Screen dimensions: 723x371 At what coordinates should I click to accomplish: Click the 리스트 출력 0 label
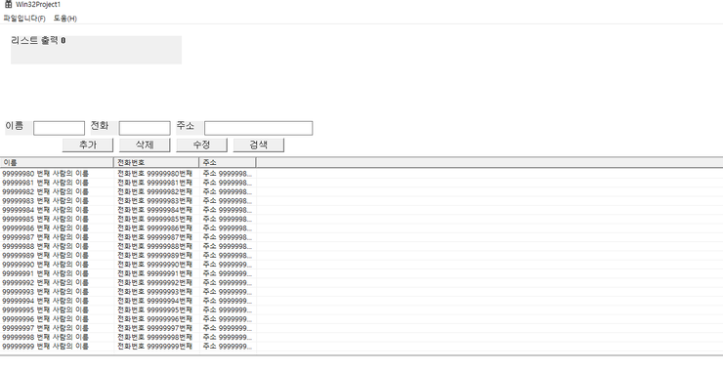pos(38,41)
